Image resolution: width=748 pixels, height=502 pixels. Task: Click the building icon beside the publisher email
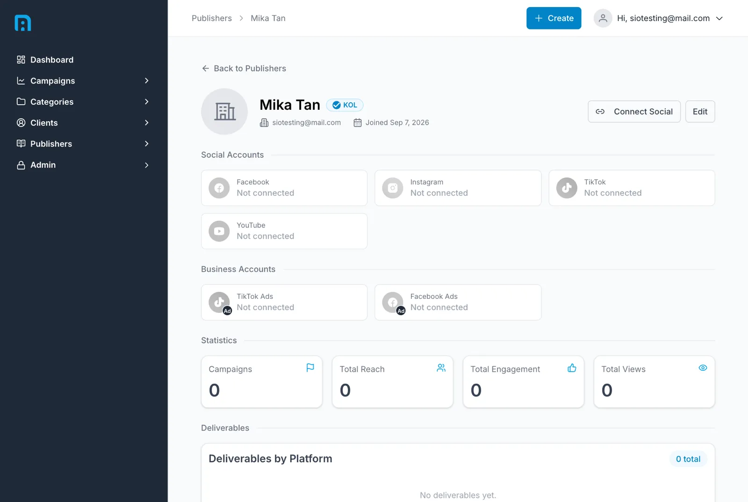point(264,123)
